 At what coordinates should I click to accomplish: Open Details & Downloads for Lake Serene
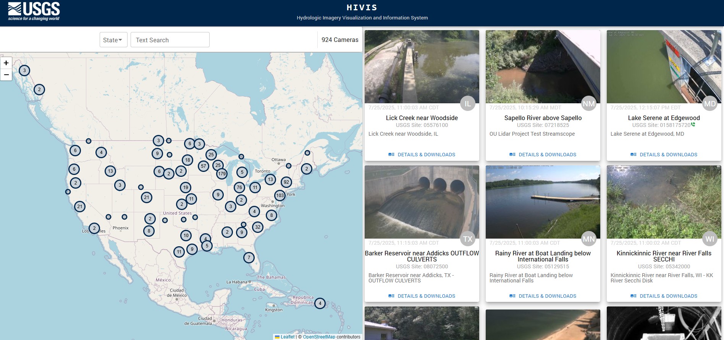pos(664,155)
